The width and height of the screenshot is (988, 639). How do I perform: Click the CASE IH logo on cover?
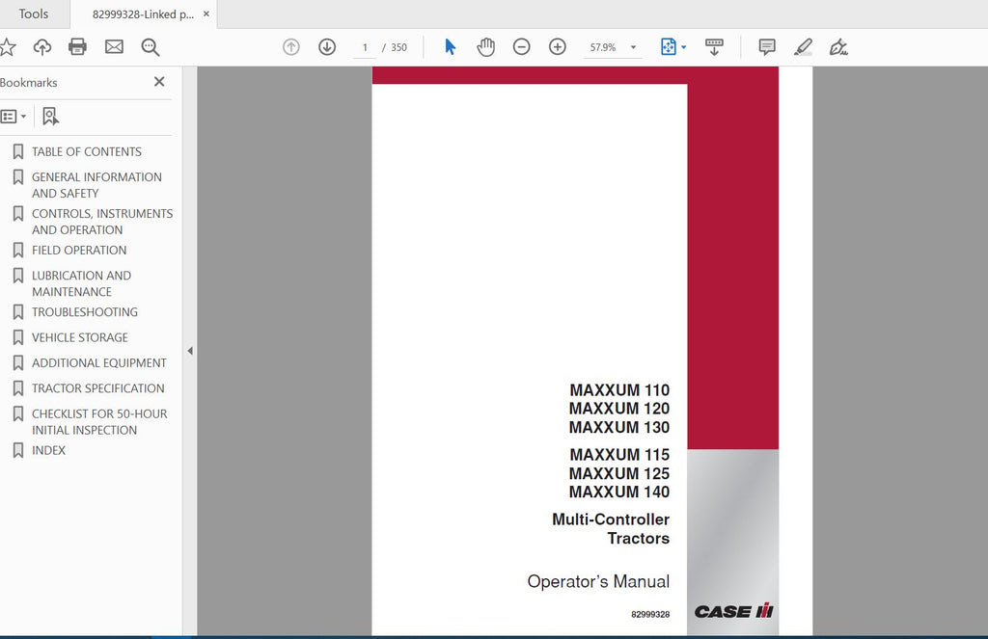[x=733, y=611]
